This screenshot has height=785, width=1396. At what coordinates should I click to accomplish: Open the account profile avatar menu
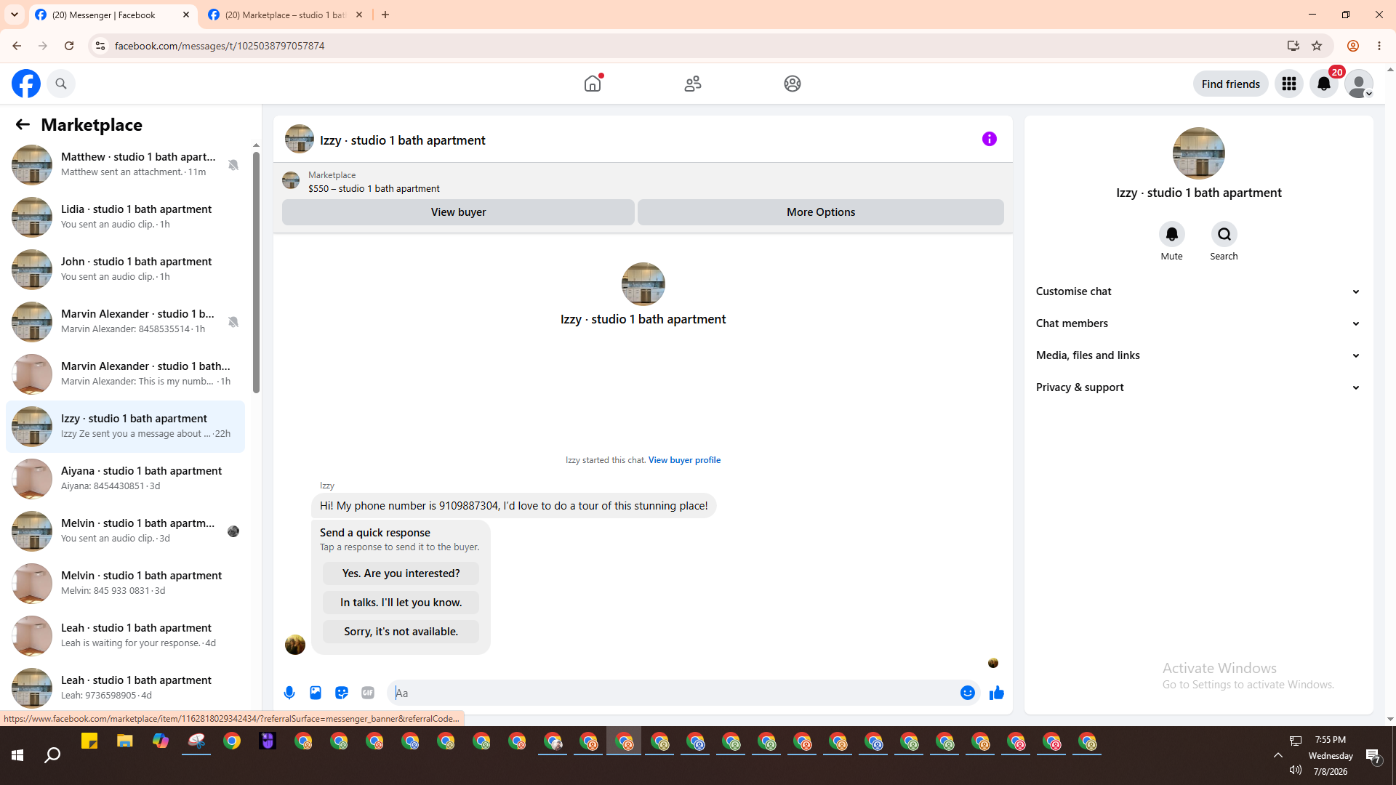1359,84
